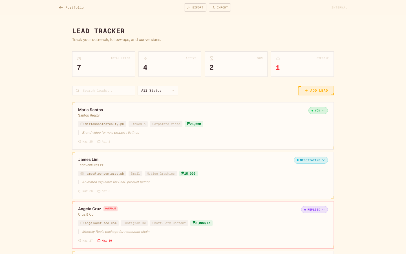Screen dimensions: 406x254
Task: Click the Maria Santos lead name
Action: 91,110
